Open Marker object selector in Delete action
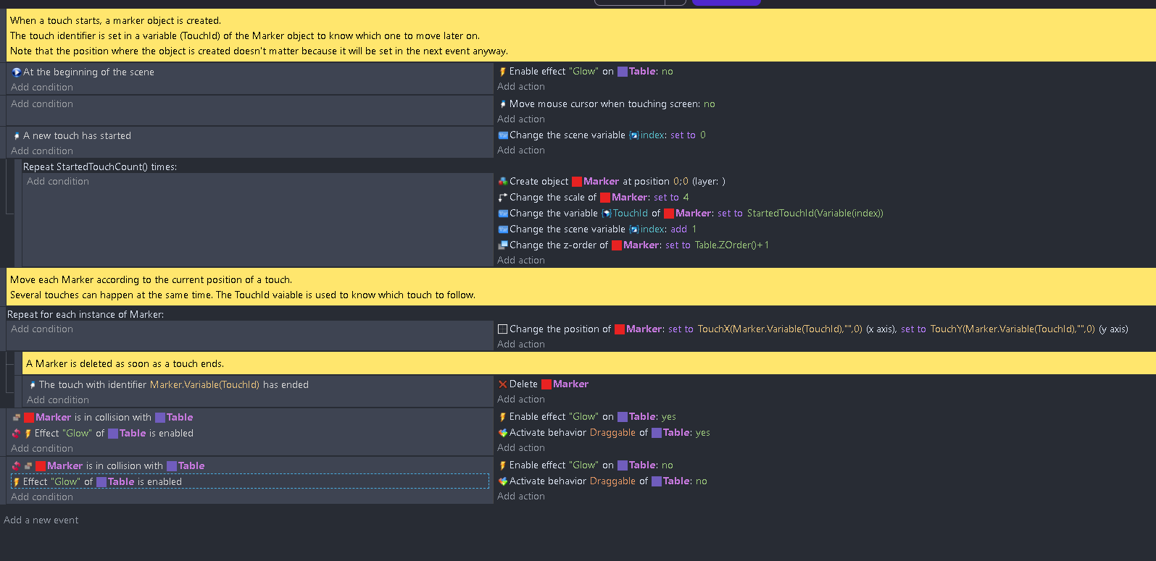Viewport: 1156px width, 561px height. click(570, 384)
